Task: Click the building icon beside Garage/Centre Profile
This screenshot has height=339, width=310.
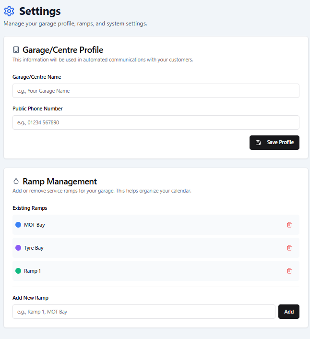Action: point(16,50)
